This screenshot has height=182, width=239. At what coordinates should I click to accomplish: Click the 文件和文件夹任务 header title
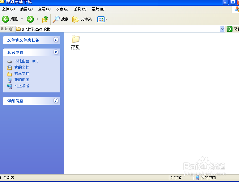click(23, 40)
